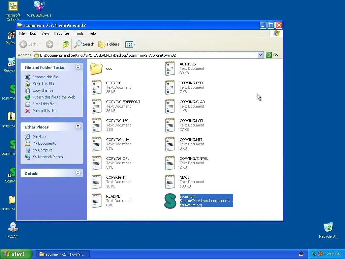Select the COPYING.FREEFONT file icon
The width and height of the screenshot is (345, 259).
[x=96, y=106]
